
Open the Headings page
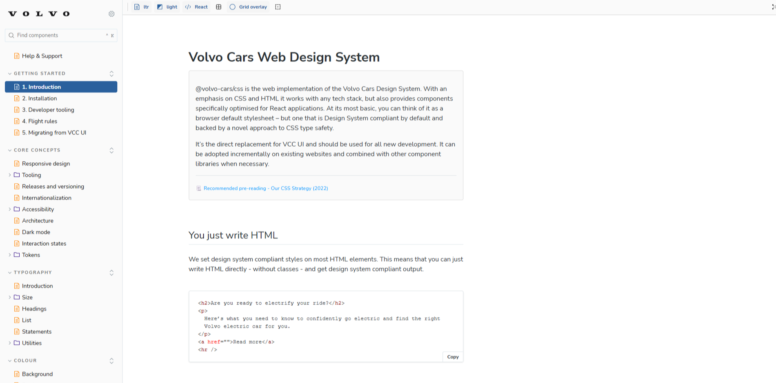[x=34, y=308]
